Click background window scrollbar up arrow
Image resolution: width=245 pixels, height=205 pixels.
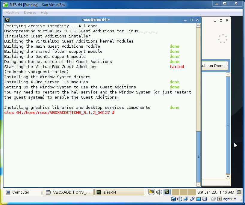[x=228, y=75]
